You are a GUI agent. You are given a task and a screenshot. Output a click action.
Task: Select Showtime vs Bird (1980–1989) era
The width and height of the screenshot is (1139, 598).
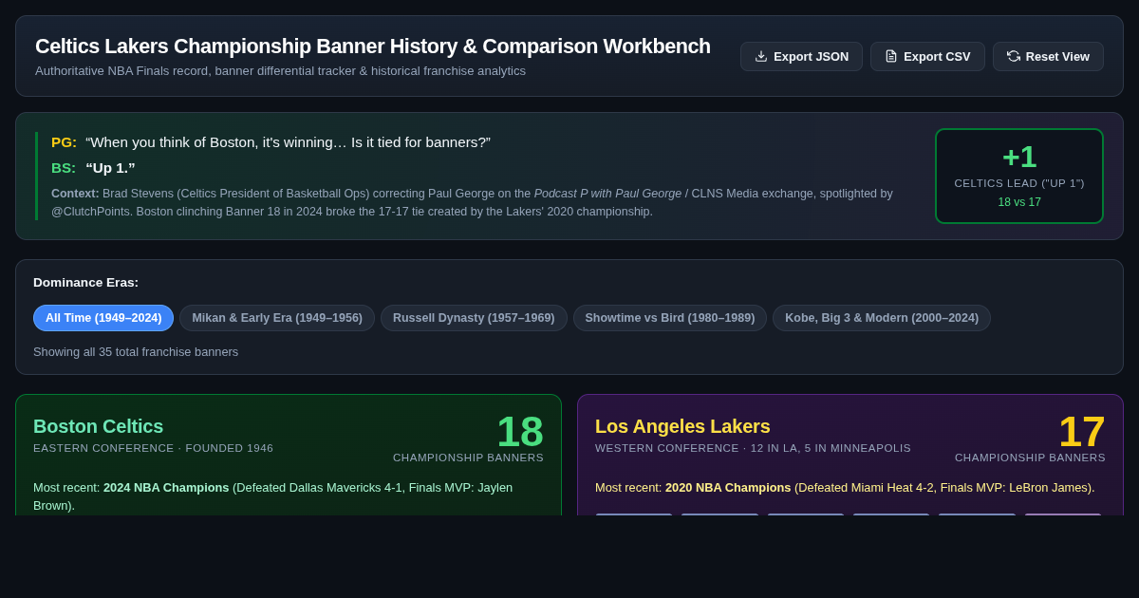coord(670,318)
